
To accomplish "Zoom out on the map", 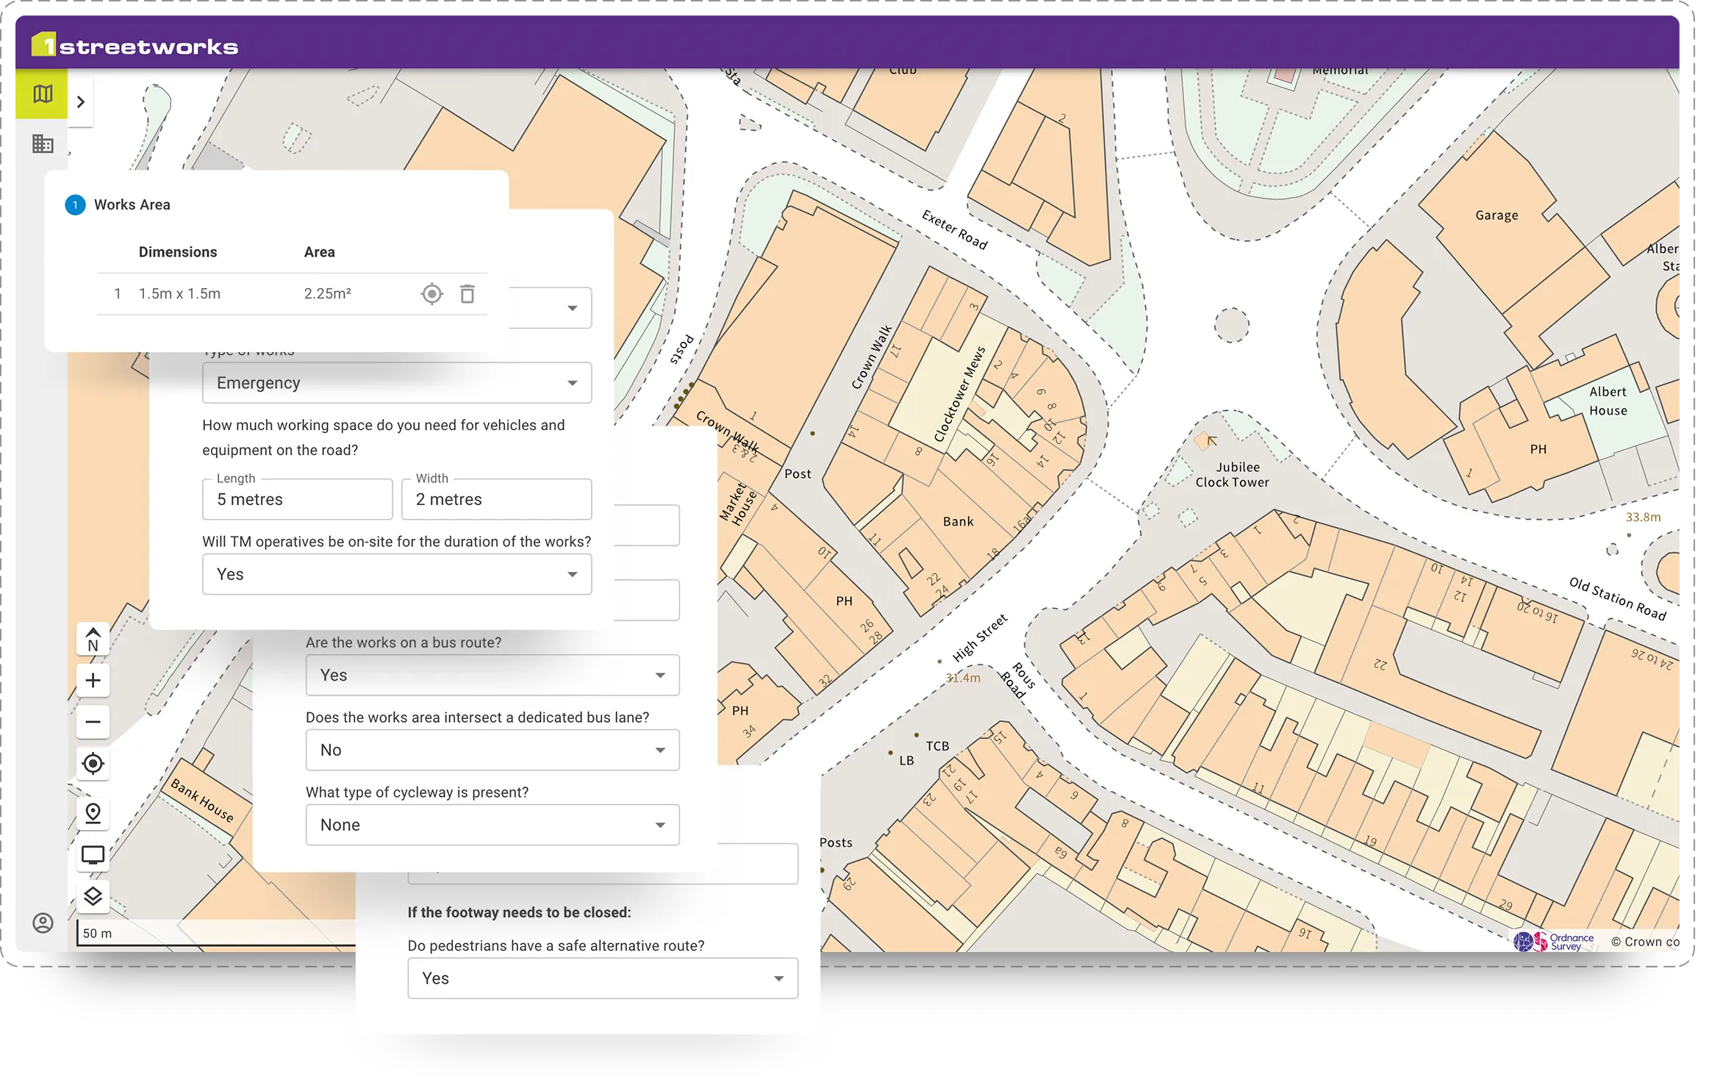I will pyautogui.click(x=93, y=722).
